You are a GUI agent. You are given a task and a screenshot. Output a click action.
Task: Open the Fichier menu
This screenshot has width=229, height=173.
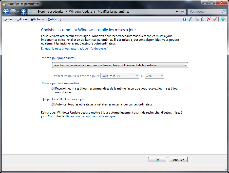pyautogui.click(x=9, y=19)
